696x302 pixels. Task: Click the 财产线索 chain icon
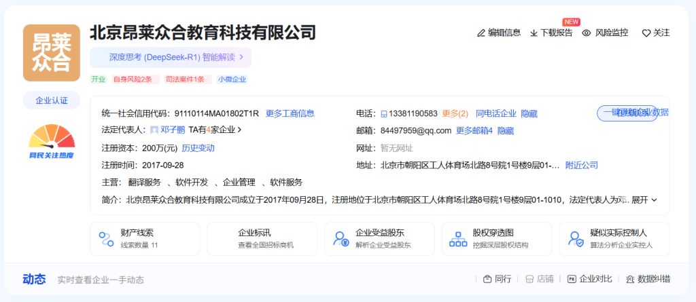pyautogui.click(x=106, y=239)
